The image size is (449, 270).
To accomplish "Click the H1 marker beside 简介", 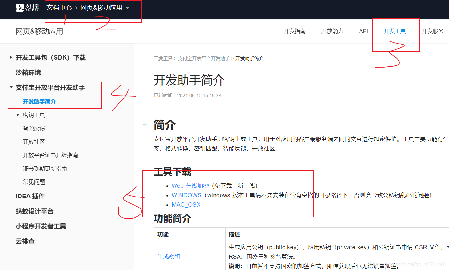I will [145, 125].
